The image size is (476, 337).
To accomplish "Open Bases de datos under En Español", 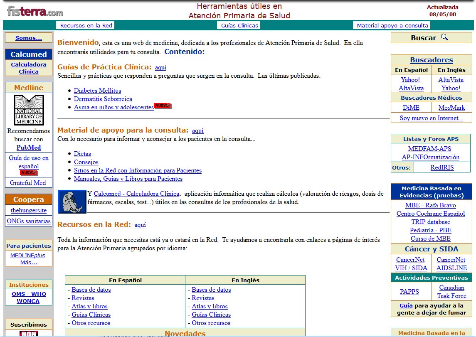I will pos(91,290).
